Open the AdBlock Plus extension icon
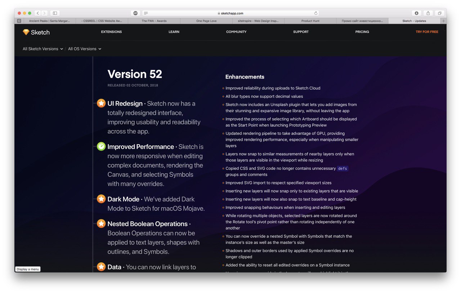 point(135,13)
